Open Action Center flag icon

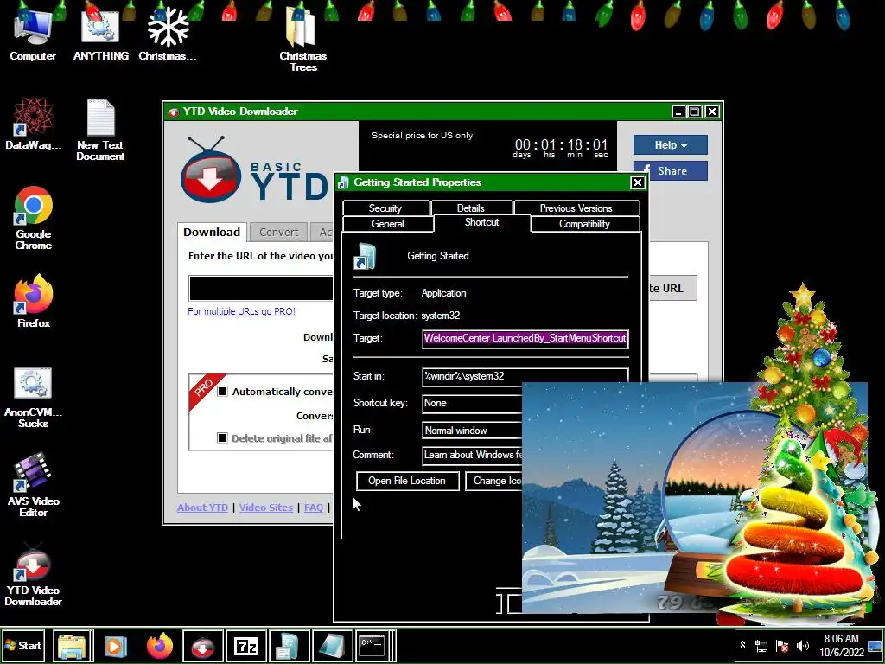782,646
